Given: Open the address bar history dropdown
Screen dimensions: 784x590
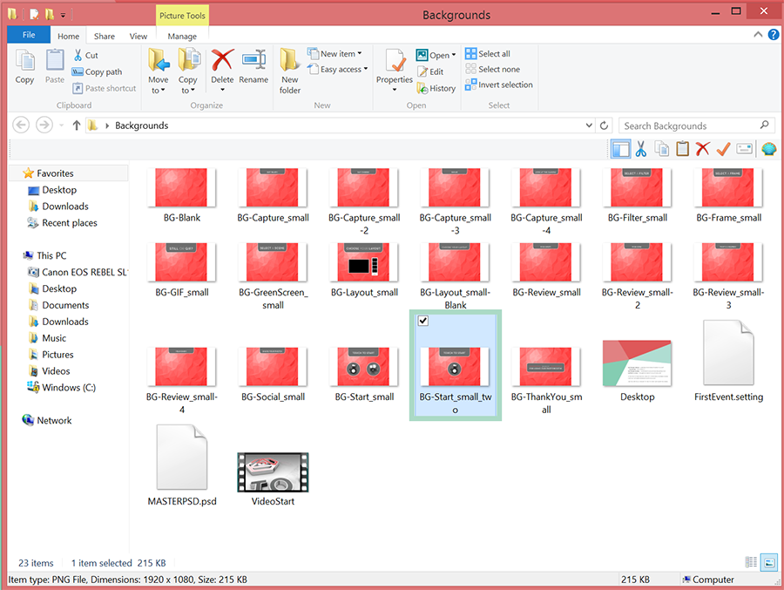Looking at the screenshot, I should coord(589,125).
